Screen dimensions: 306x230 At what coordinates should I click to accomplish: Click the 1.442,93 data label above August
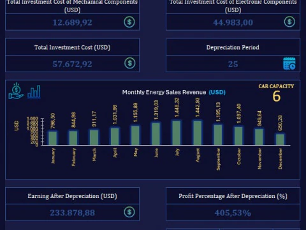coord(198,107)
